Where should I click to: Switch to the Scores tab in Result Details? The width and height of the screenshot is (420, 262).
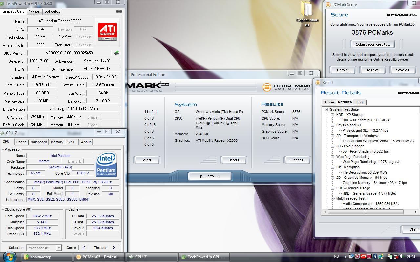[x=329, y=102]
